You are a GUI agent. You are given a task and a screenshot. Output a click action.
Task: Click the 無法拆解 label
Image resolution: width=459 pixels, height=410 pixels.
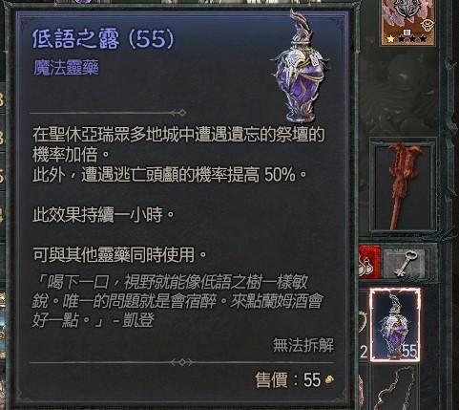303,345
